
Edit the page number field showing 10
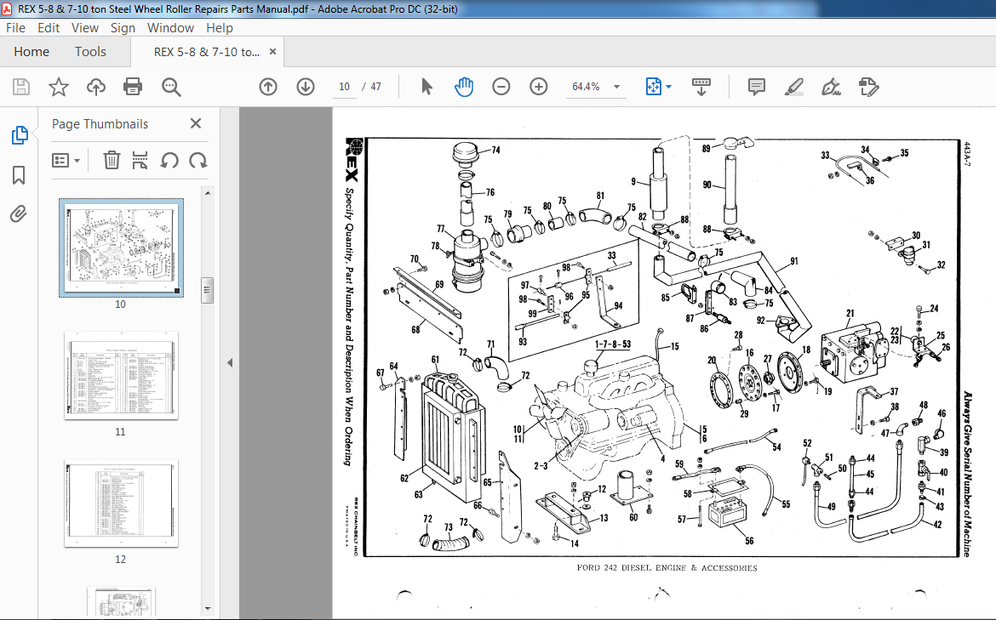[344, 86]
